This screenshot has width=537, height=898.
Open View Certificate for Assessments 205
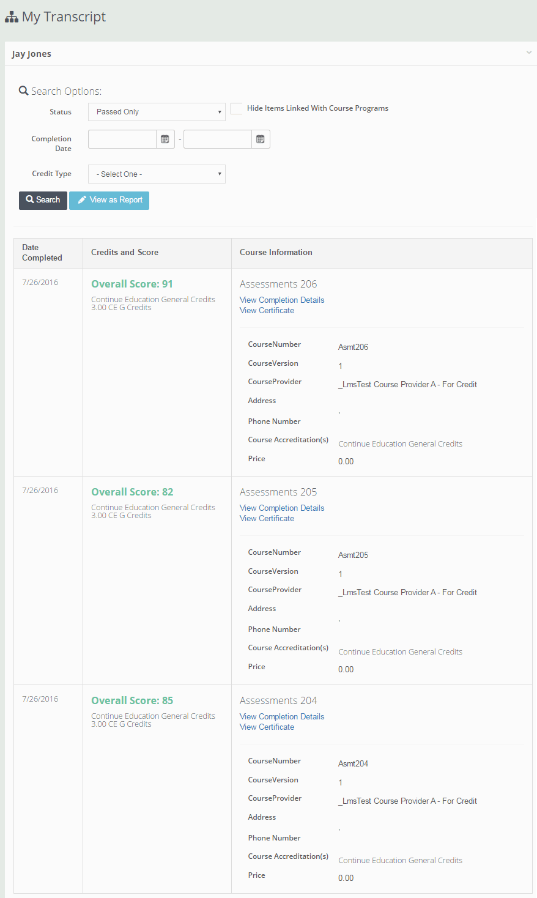click(x=267, y=518)
